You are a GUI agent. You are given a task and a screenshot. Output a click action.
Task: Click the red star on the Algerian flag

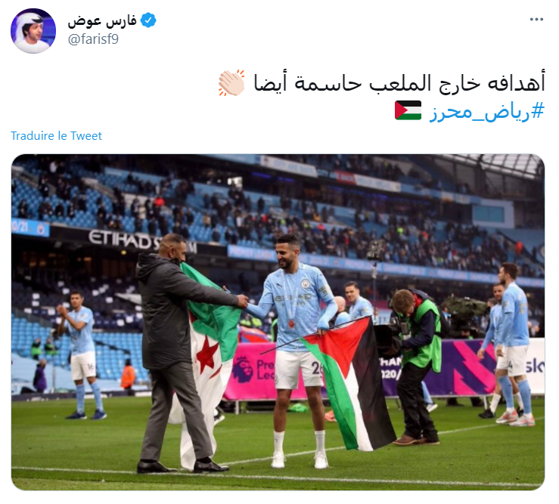click(x=207, y=354)
